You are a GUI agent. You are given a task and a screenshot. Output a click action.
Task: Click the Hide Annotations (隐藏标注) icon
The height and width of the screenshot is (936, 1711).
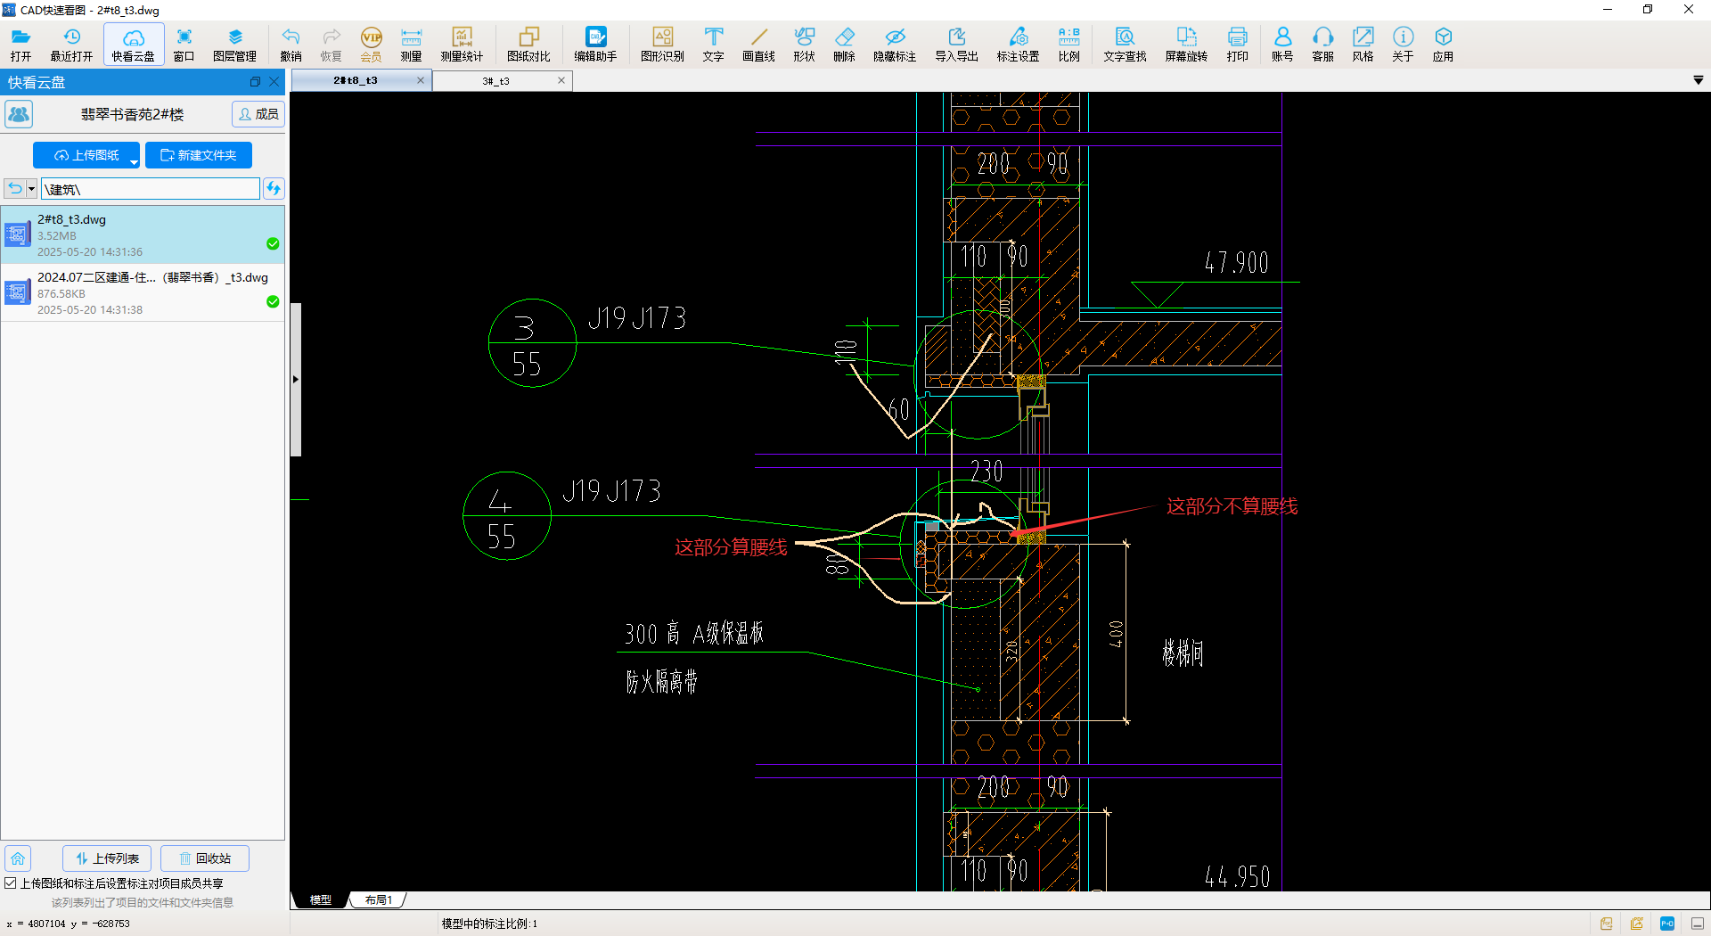pyautogui.click(x=894, y=44)
